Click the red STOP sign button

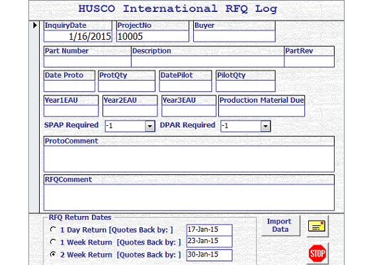tap(317, 254)
